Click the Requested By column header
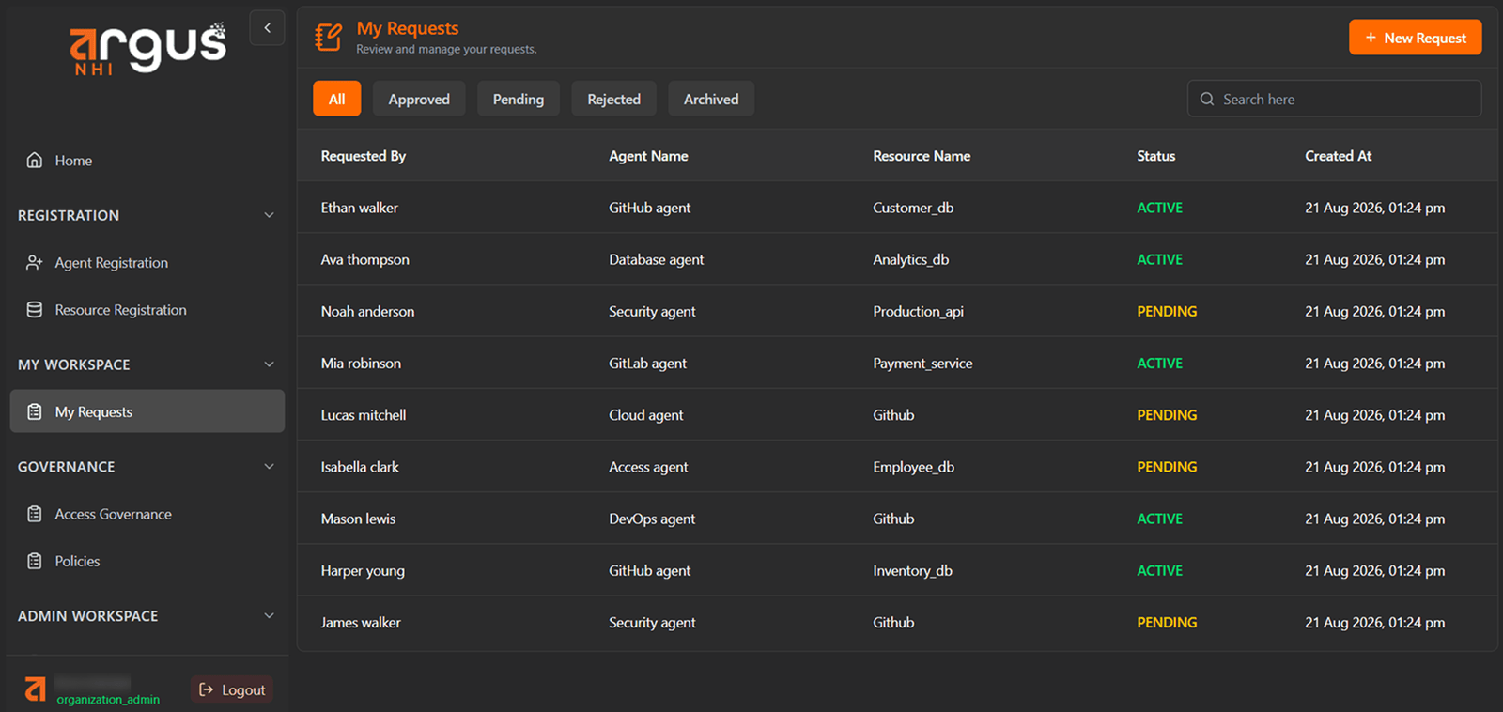This screenshot has height=712, width=1503. click(x=364, y=156)
